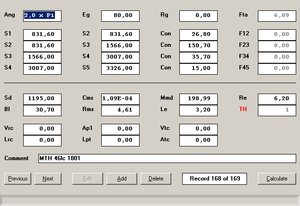
Task: Select the Con field showing 150,70
Action: [198, 46]
